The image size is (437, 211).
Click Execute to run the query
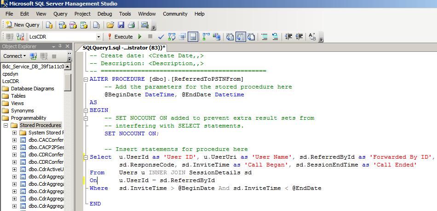click(x=120, y=37)
